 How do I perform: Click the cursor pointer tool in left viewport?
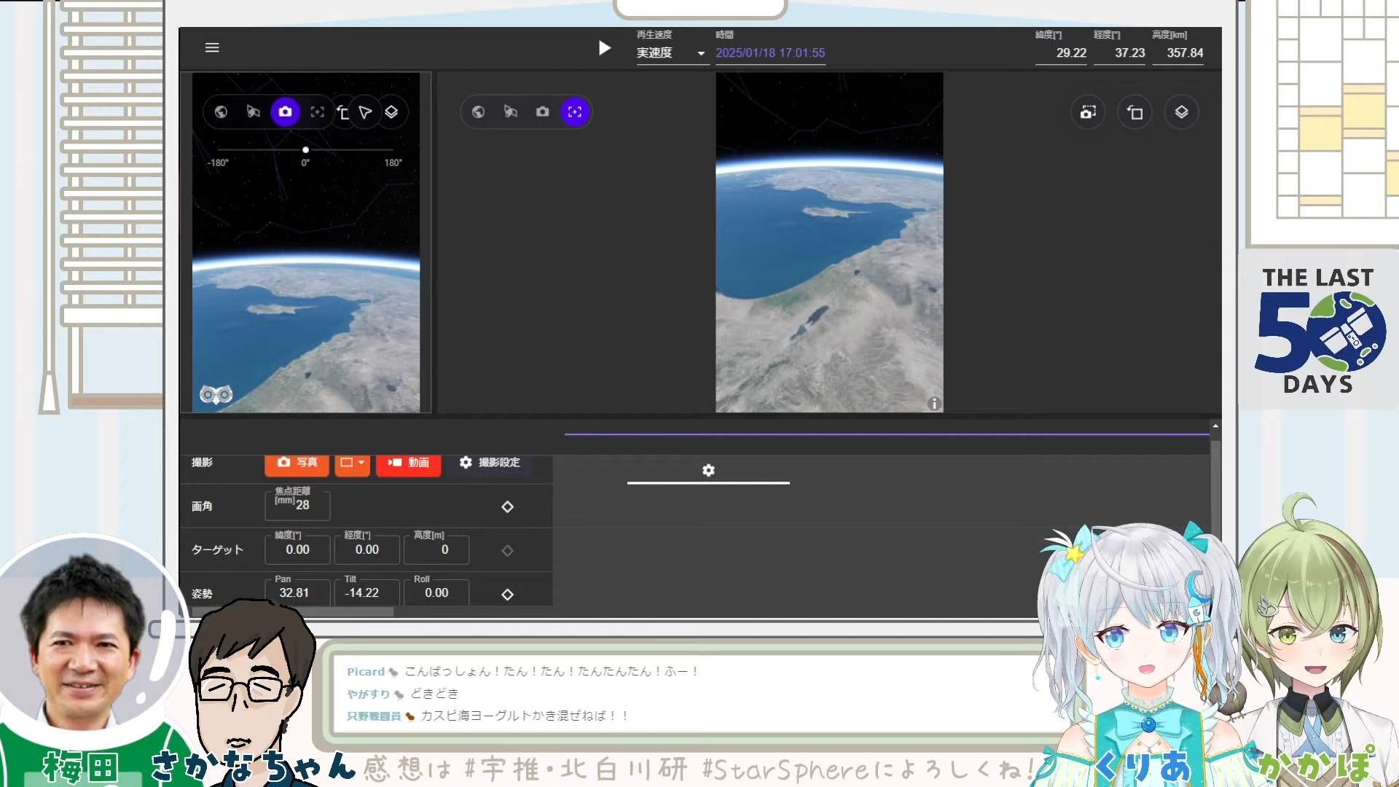(365, 112)
